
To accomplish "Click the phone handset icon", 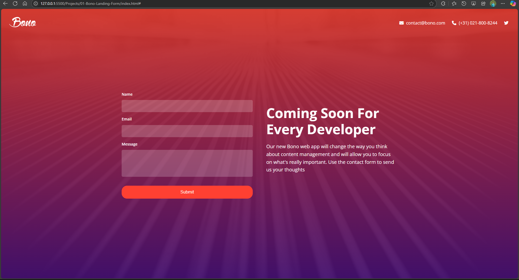I will click(454, 23).
